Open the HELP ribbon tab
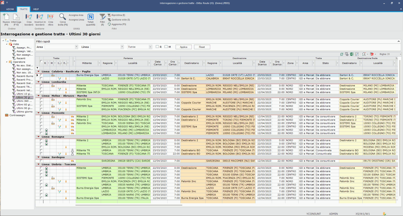The height and width of the screenshot is (216, 403). coord(36,9)
